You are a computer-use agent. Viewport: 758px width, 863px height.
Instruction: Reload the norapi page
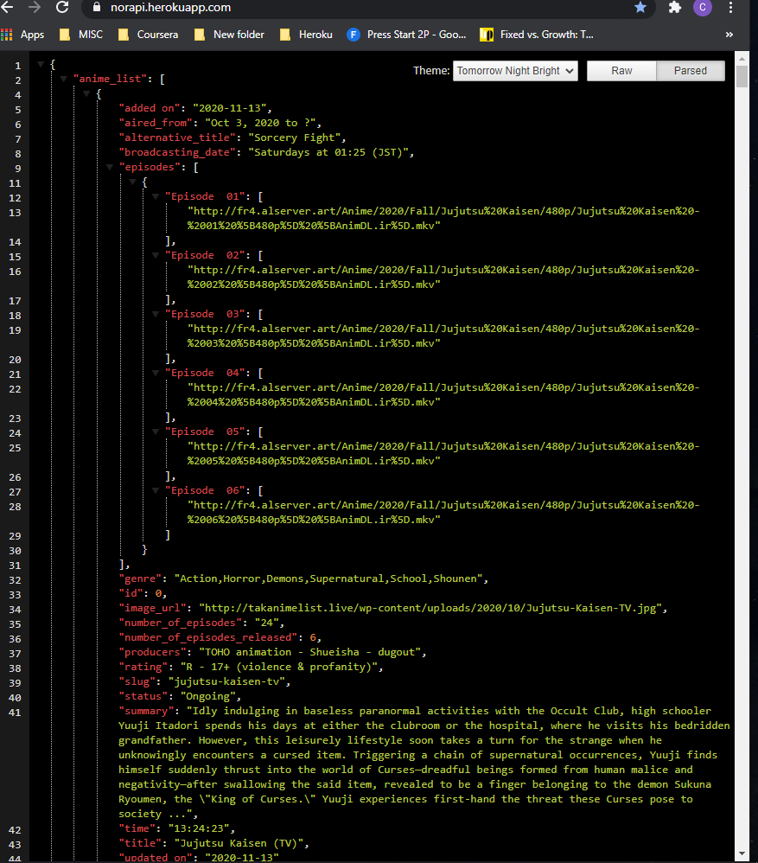62,7
